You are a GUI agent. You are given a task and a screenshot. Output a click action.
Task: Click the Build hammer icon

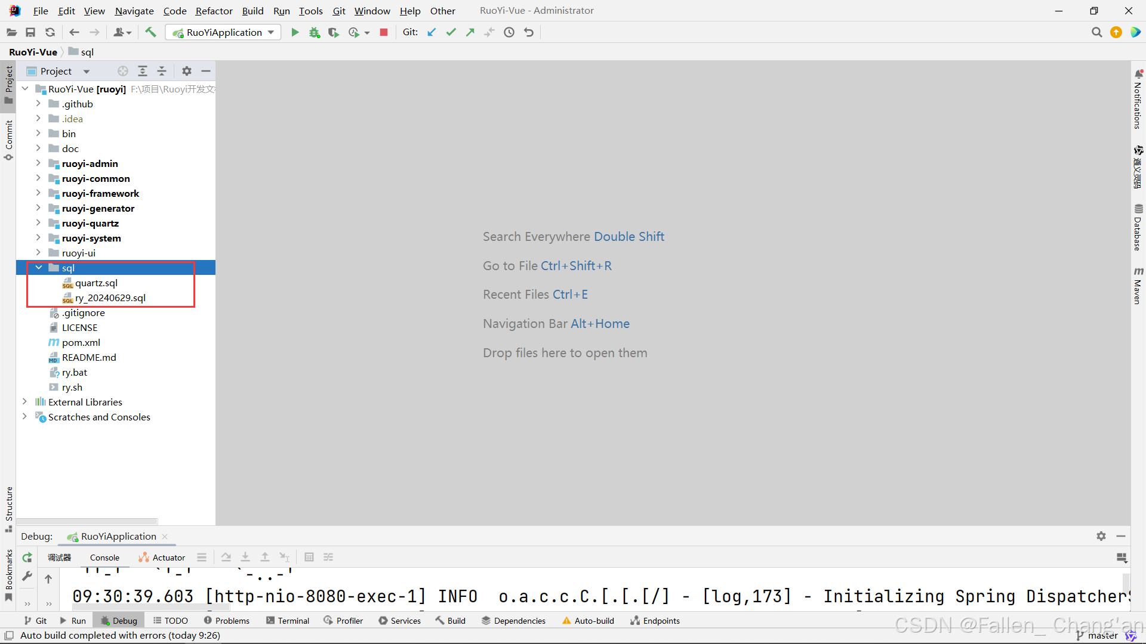tap(150, 32)
